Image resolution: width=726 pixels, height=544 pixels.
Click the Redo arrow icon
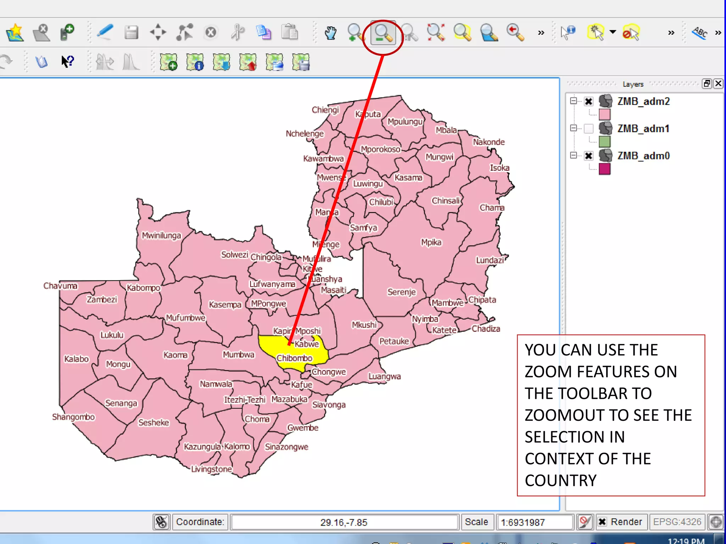[6, 61]
